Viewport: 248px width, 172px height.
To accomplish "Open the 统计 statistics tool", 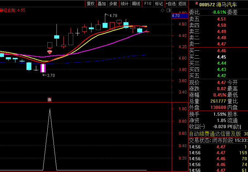I will pos(124,4).
